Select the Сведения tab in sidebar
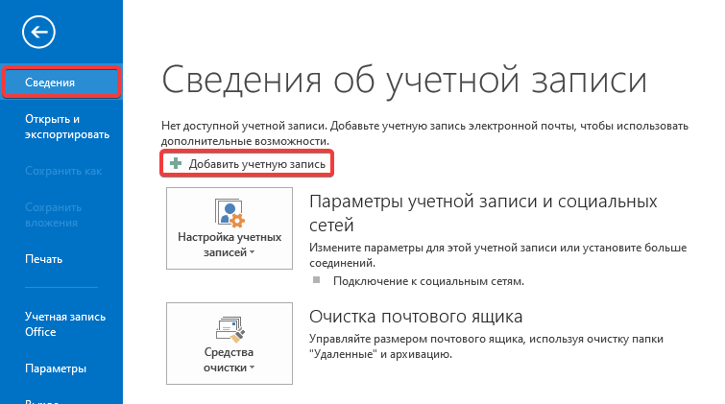 60,83
